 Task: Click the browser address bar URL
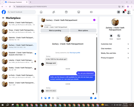(31, 7)
